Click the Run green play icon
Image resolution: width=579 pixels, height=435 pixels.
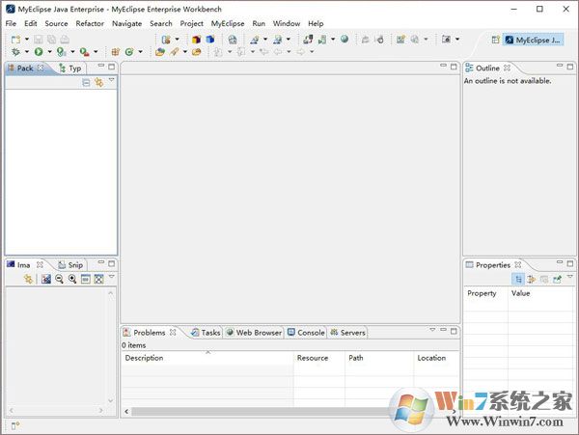point(38,52)
